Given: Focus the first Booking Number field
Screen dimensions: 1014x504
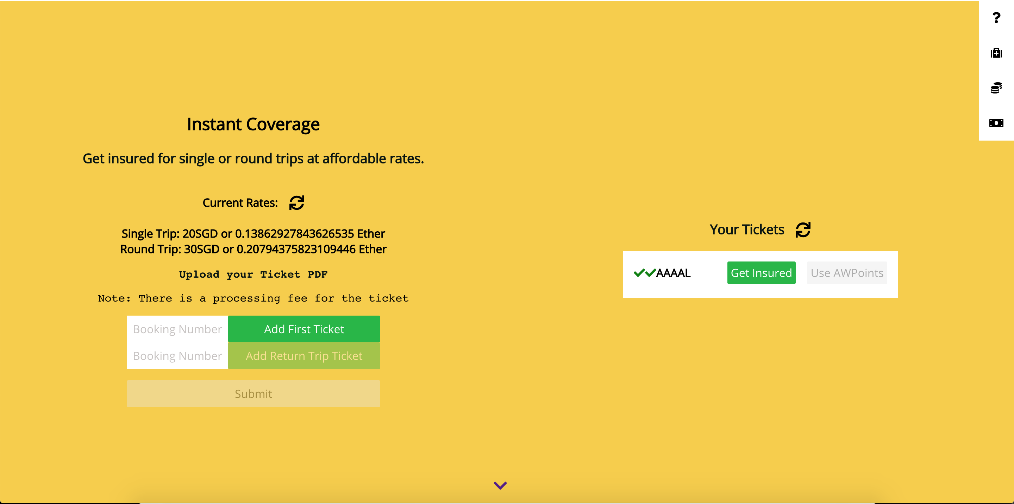Looking at the screenshot, I should (177, 329).
